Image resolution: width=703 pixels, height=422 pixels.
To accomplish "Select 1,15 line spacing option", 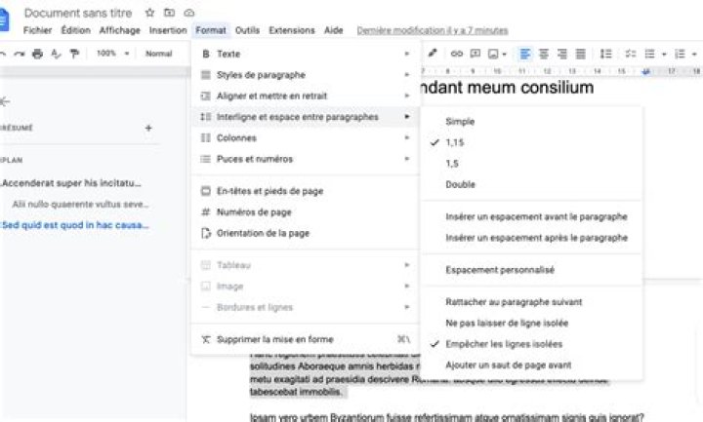I will point(454,142).
